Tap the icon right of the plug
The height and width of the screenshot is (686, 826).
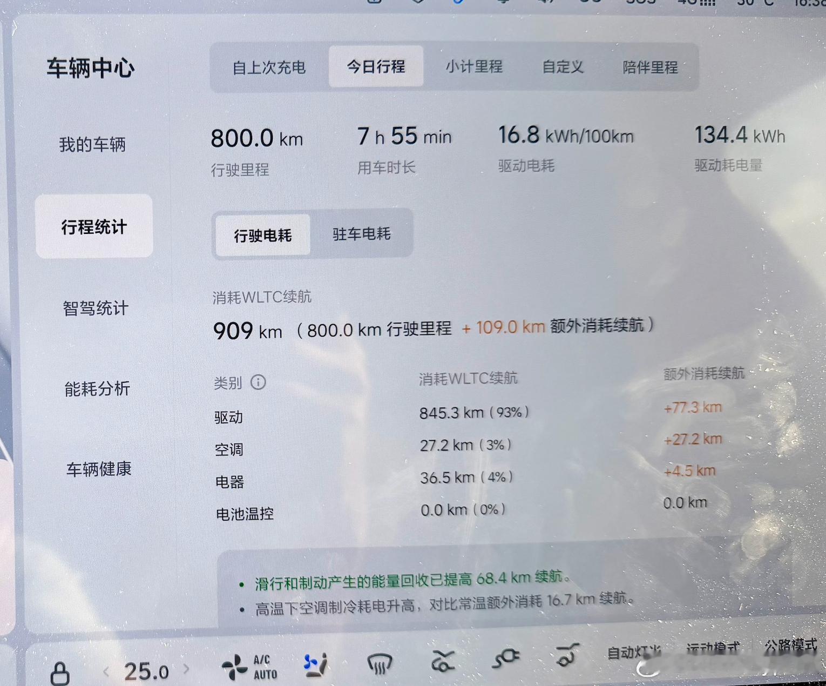[x=567, y=655]
